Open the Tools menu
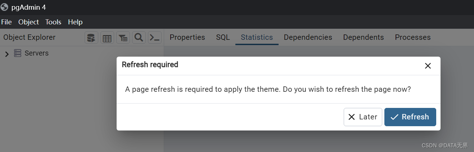Image resolution: width=474 pixels, height=152 pixels. [53, 22]
